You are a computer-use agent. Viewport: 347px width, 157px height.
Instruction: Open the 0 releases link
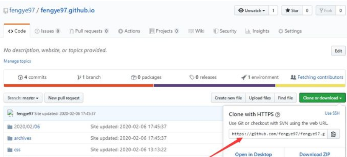[203, 77]
